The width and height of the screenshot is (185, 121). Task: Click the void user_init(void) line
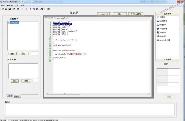coord(62,45)
